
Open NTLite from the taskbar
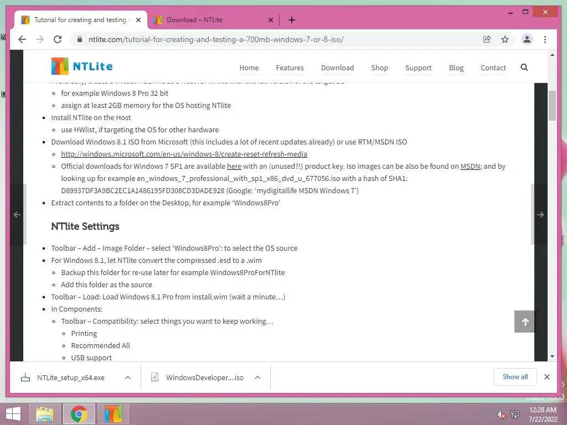pos(113,414)
